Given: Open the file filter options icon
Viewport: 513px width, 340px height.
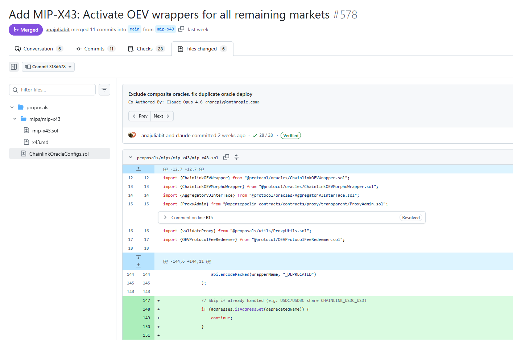Looking at the screenshot, I should [x=104, y=90].
